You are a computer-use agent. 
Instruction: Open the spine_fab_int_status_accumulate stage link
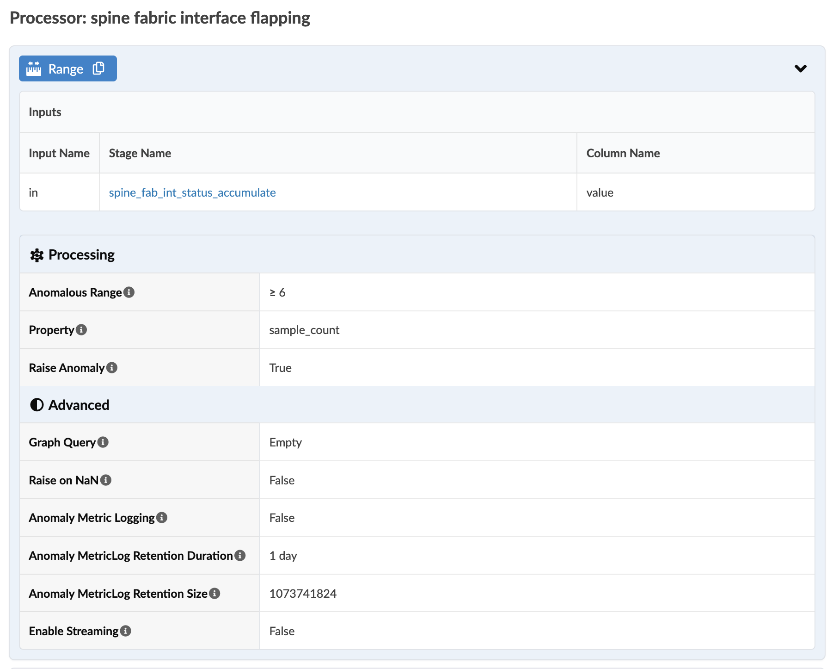click(192, 192)
